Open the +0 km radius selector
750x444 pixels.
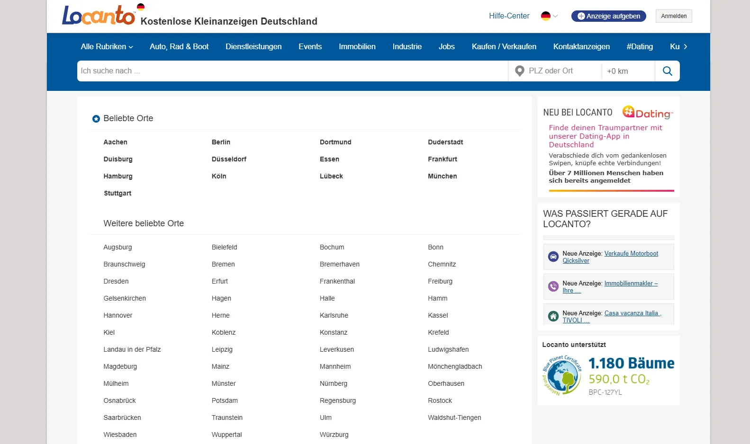628,71
